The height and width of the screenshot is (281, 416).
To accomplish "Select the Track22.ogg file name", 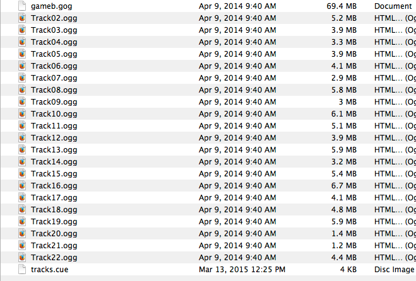I will click(x=54, y=258).
